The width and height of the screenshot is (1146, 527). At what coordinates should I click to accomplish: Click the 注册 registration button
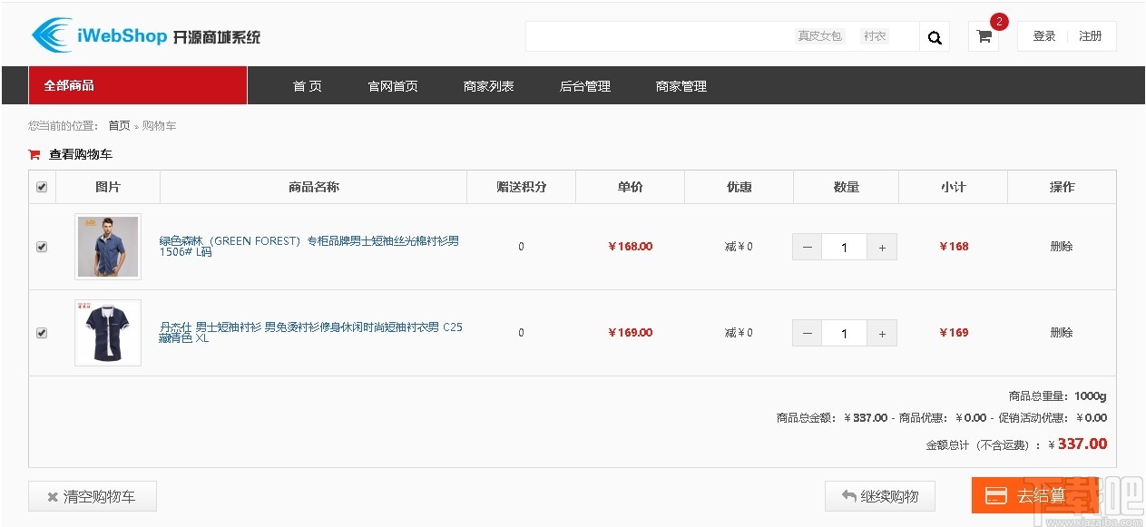point(1090,36)
